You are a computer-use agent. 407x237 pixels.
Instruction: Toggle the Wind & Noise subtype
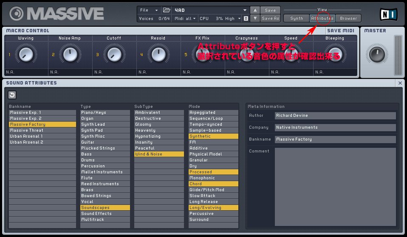(x=159, y=154)
